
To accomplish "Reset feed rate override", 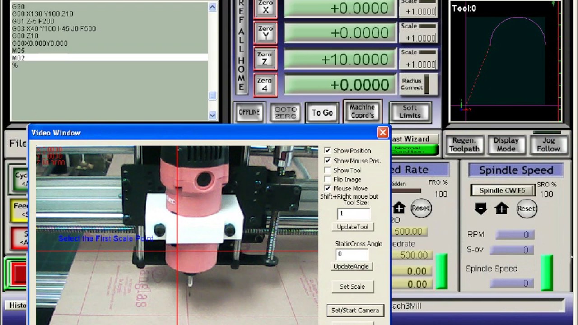I will click(x=420, y=208).
